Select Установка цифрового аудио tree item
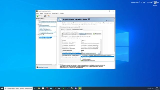160x90 pixels. point(45,30)
